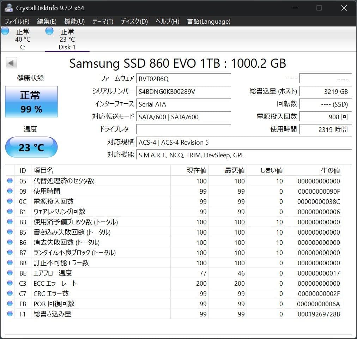Click the back arrow navigation button
357x339 pixels.
tap(11, 62)
